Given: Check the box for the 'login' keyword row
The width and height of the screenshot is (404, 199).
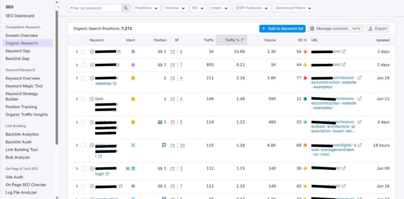Looking at the screenshot, I should pos(83,169).
